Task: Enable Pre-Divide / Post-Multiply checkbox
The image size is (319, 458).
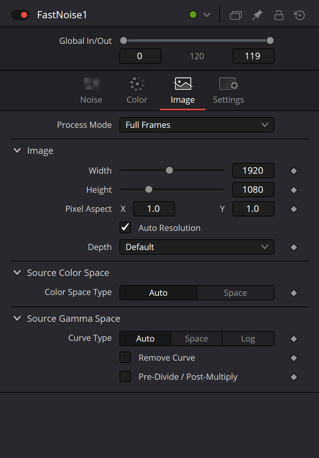Action: [x=125, y=377]
